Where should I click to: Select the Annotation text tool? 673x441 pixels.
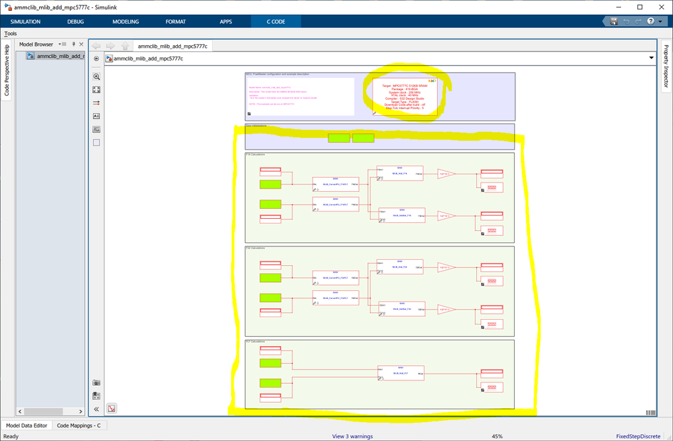(x=96, y=116)
